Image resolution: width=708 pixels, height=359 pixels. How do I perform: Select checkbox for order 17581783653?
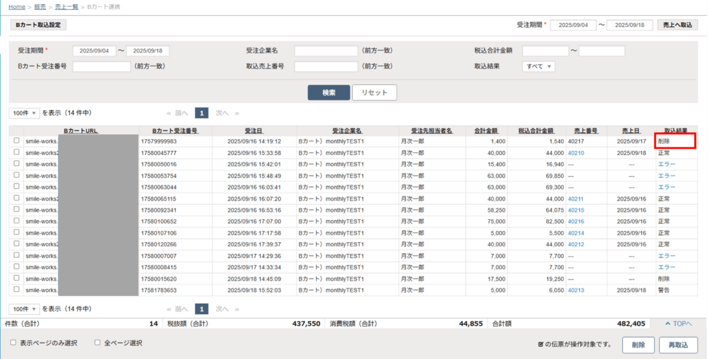click(x=16, y=291)
